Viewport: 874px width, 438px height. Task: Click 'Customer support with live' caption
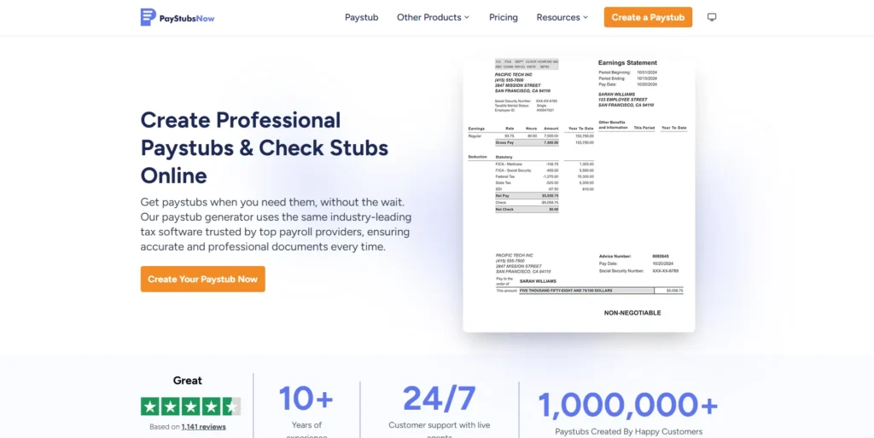click(440, 425)
